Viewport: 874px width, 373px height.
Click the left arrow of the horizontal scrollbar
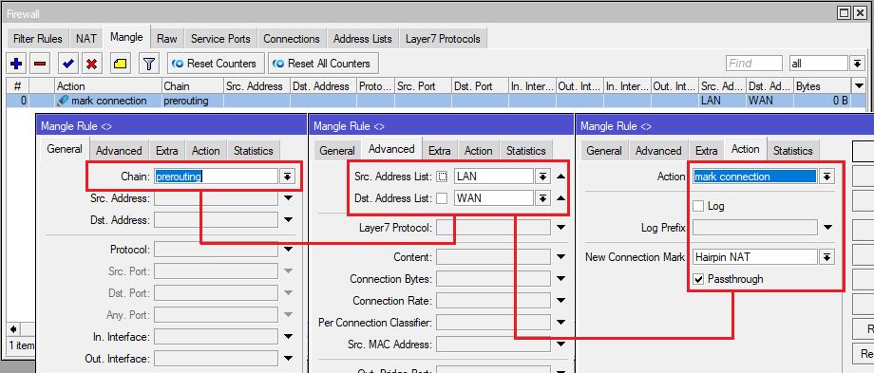12,328
